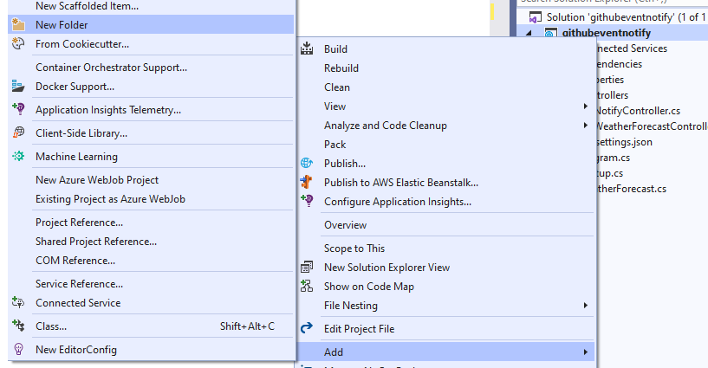The width and height of the screenshot is (708, 368).
Task: Select githubeventnotify project node
Action: pos(607,33)
